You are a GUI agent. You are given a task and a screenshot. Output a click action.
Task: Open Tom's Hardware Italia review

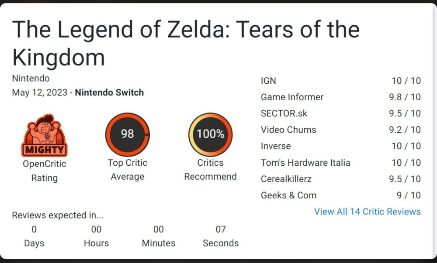[340, 163]
